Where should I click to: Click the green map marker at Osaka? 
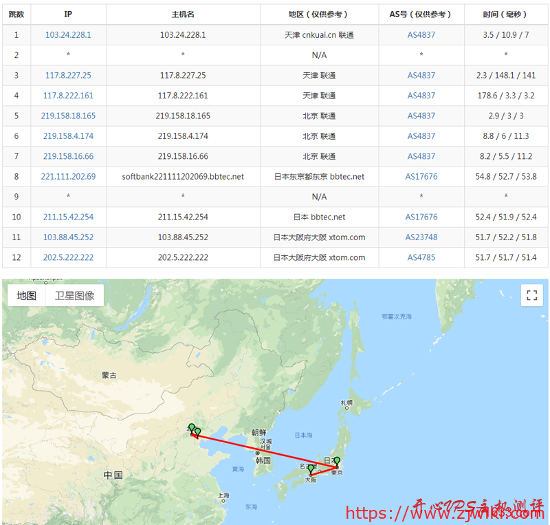tap(311, 469)
